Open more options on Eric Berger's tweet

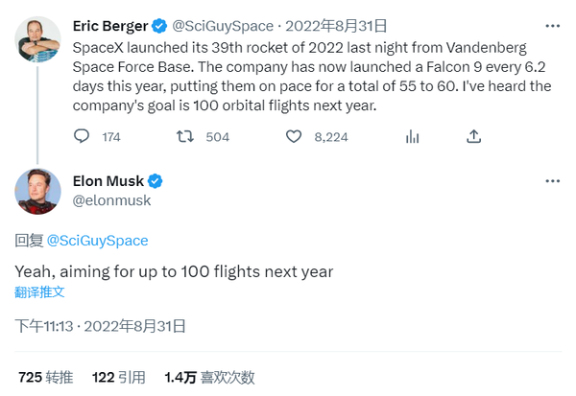click(x=551, y=26)
